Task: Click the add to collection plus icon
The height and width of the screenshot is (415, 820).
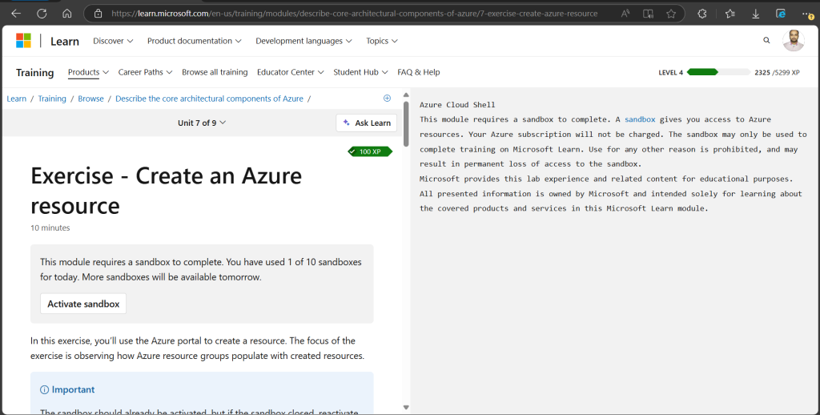Action: point(387,99)
